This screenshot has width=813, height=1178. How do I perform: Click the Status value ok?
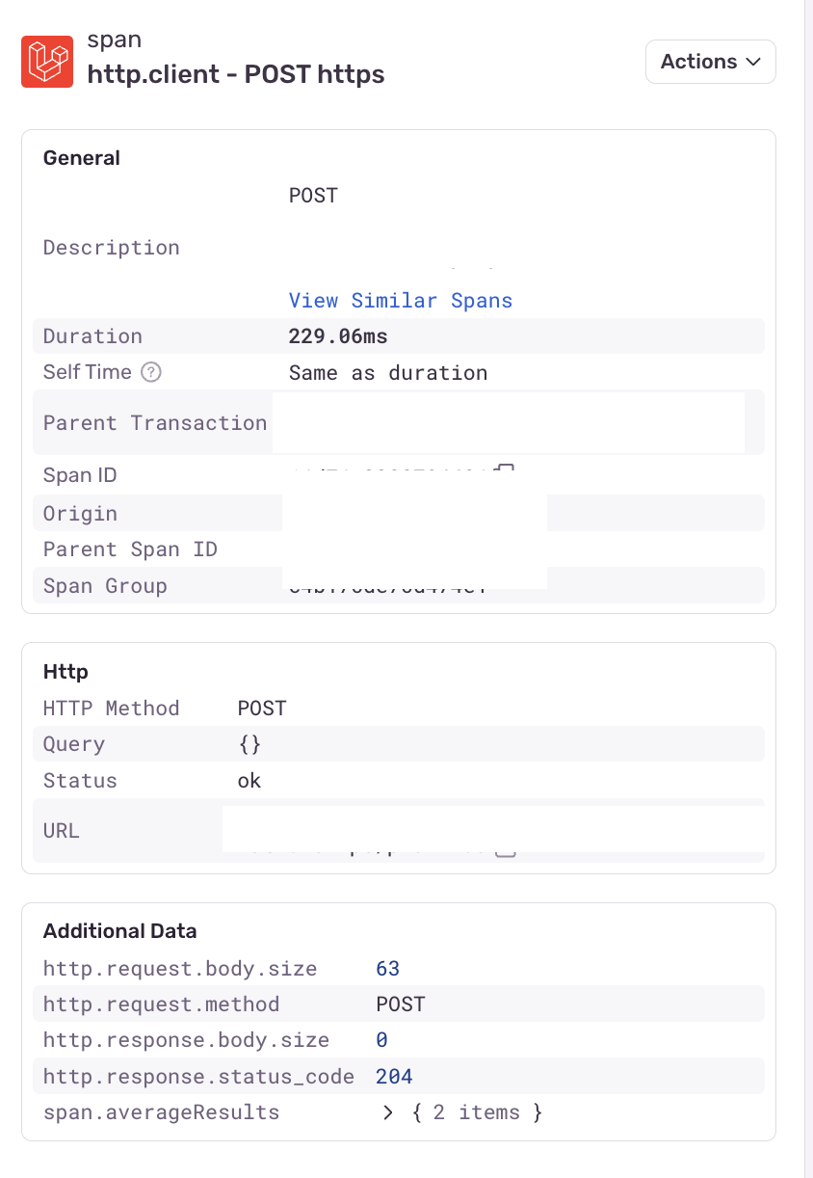coord(249,781)
